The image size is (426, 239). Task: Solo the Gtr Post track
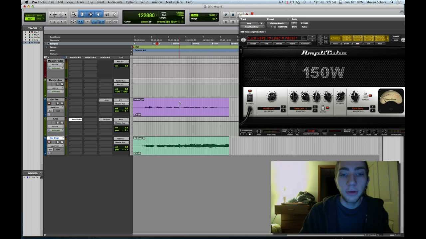(x=58, y=142)
